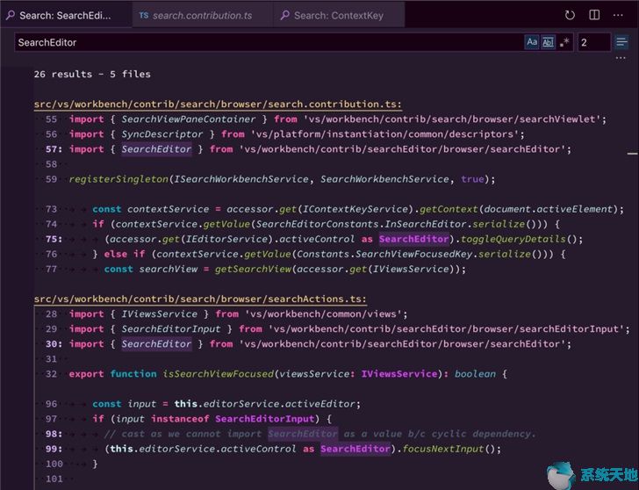Toggle Match Case option

pyautogui.click(x=532, y=42)
